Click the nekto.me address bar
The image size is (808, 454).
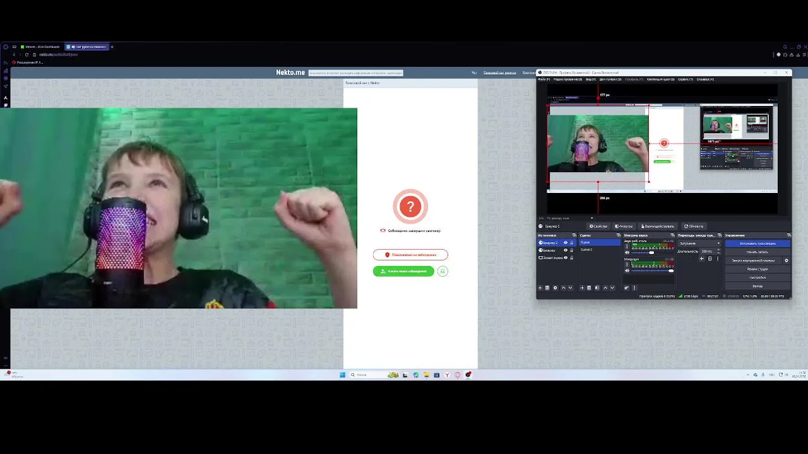pos(59,55)
